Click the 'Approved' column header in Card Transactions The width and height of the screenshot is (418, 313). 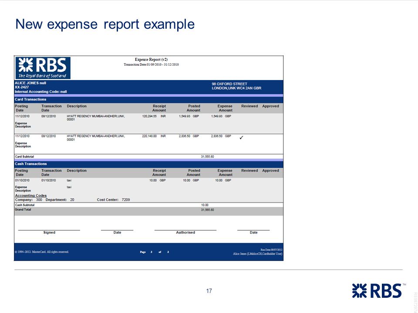(x=270, y=106)
